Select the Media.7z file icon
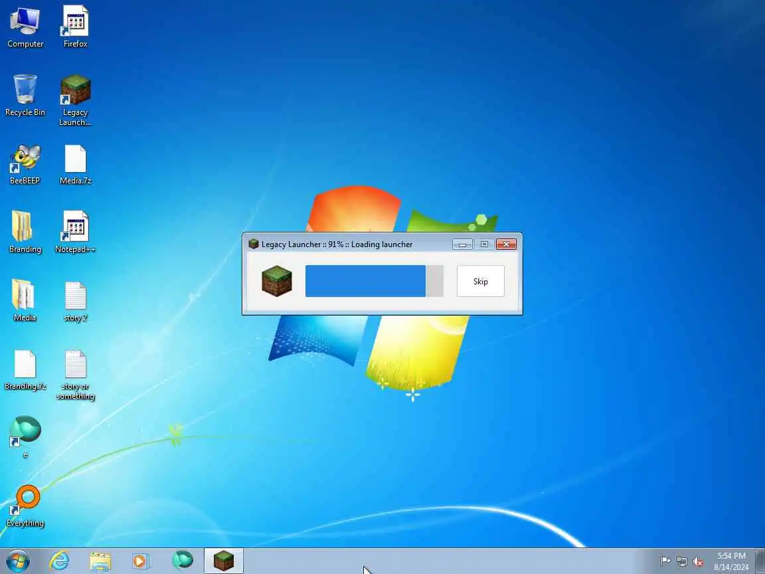765x574 pixels. 75,165
